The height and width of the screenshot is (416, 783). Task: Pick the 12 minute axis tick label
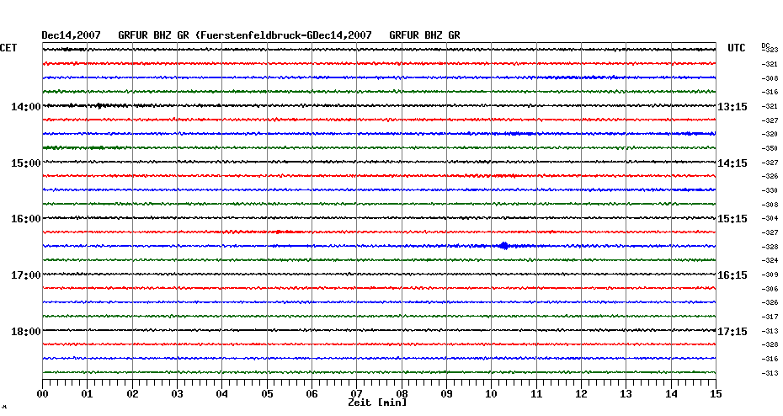[581, 394]
